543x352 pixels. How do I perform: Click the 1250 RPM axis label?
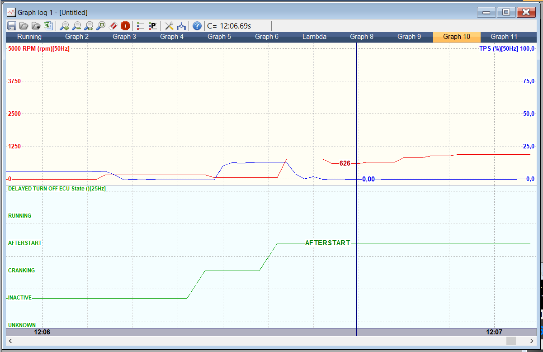[14, 146]
